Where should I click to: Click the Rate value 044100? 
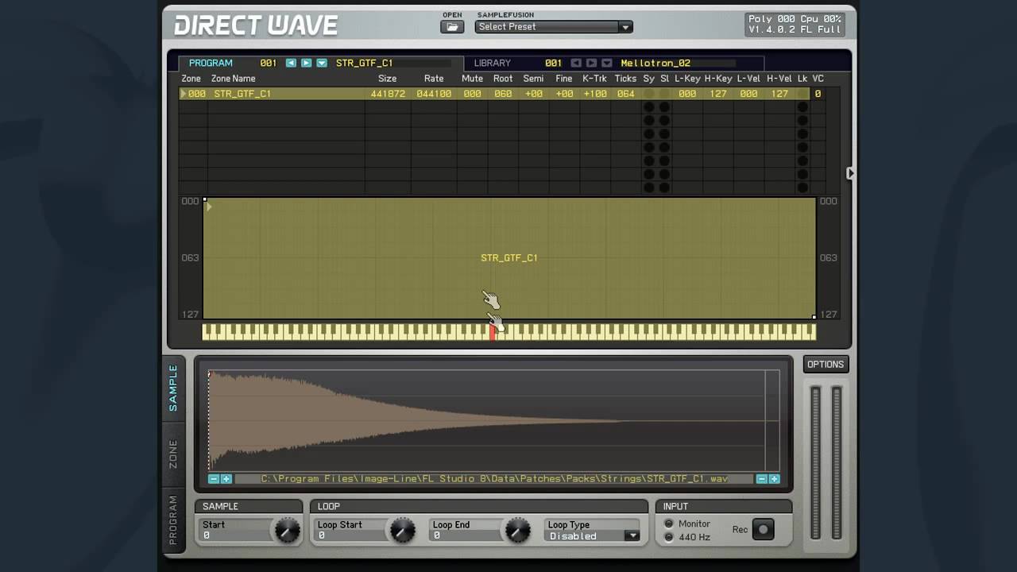tap(434, 94)
